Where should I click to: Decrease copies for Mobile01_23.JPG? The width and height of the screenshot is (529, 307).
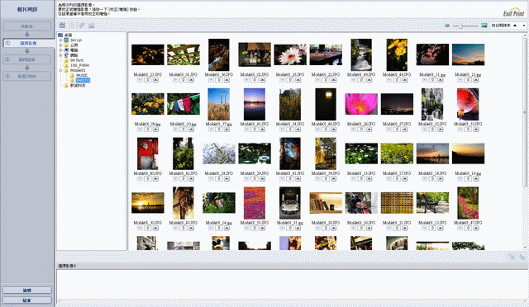tap(140, 80)
